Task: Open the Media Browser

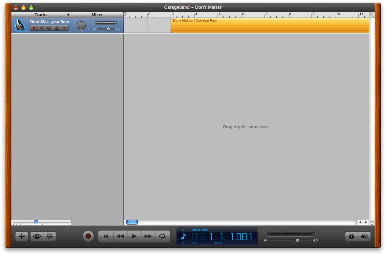Action: (x=364, y=236)
